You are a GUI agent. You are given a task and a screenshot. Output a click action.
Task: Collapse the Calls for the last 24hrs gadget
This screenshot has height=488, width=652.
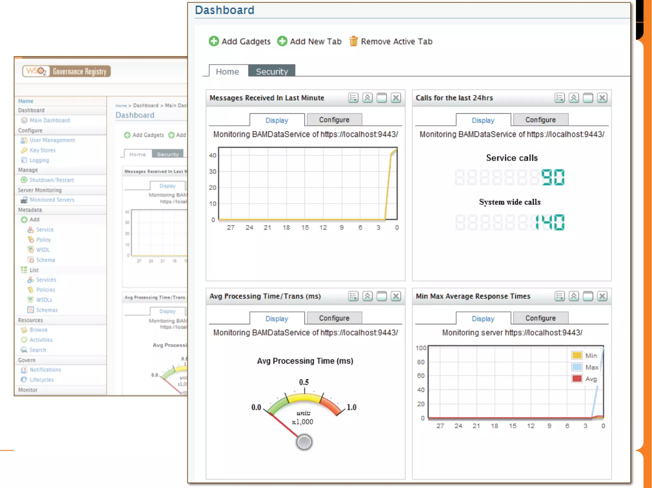point(574,98)
